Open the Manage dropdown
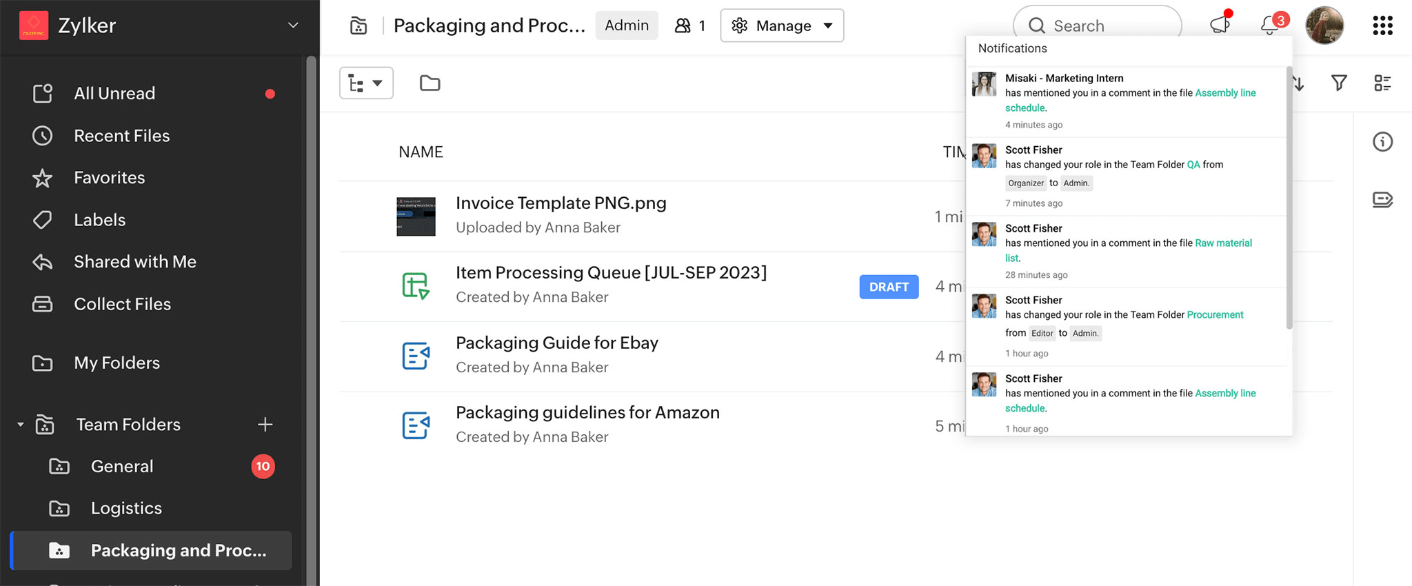1412x586 pixels. 782,26
